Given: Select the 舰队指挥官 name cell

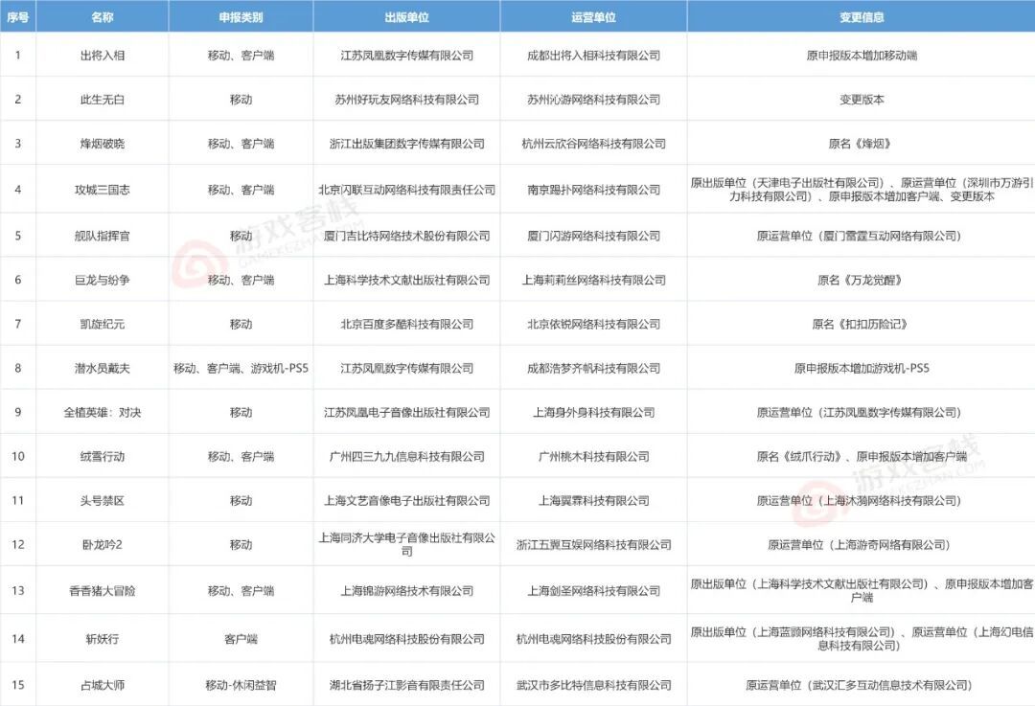Looking at the screenshot, I should pos(103,236).
